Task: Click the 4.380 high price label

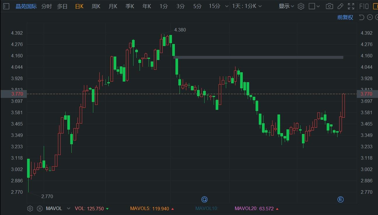Action: tap(180, 30)
